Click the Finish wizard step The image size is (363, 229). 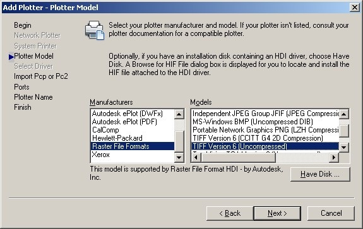tap(23, 107)
